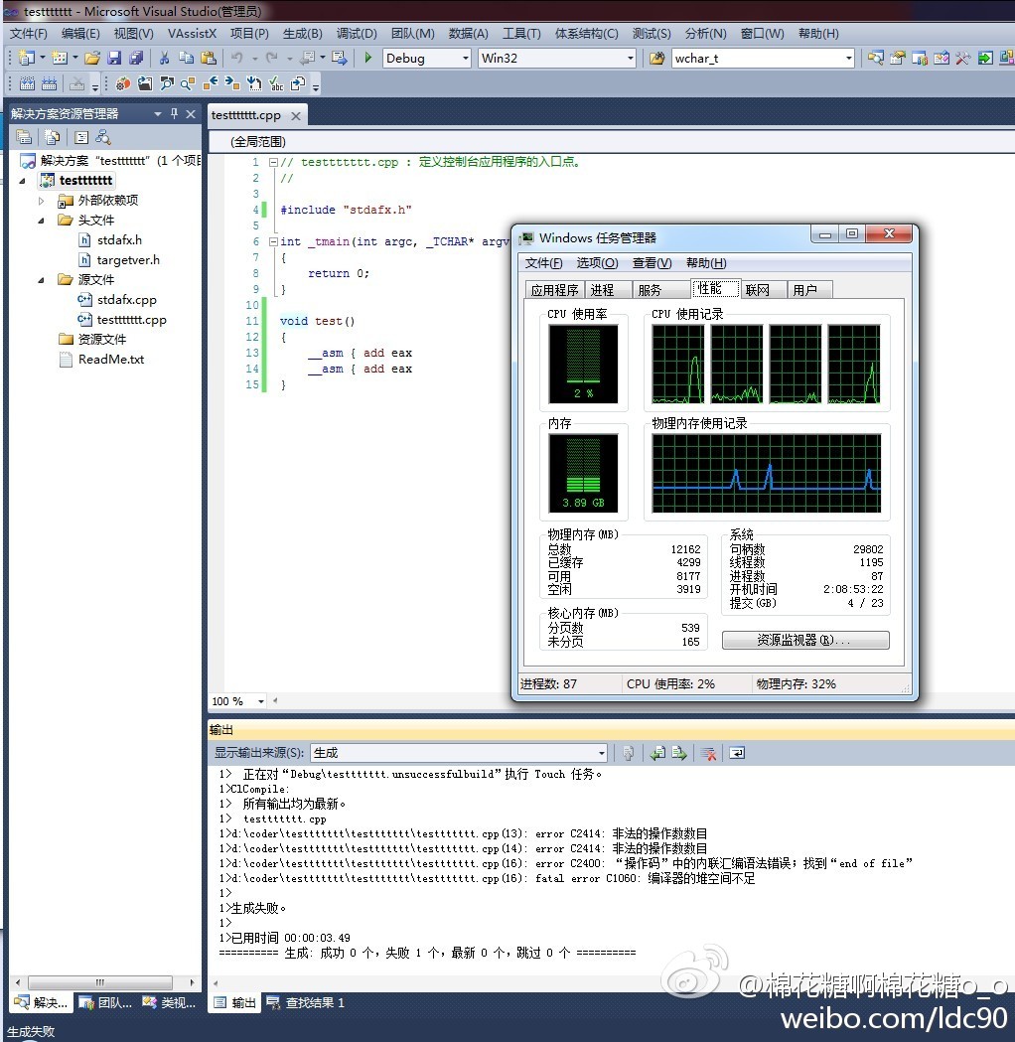This screenshot has height=1042, width=1015.
Task: Switch to the 团队... panel tab
Action: (105, 1003)
